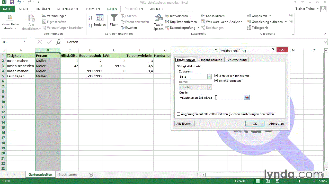The image size is (329, 184).
Task: Click the help question mark in dialog
Action: tap(273, 50)
